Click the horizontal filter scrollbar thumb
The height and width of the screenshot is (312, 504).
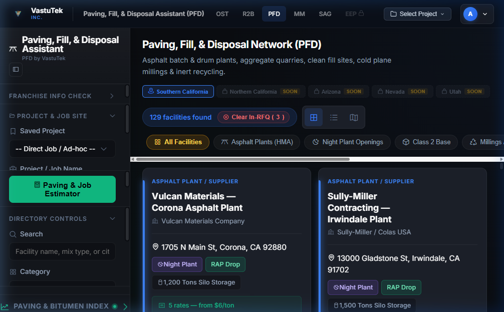[x=242, y=159]
